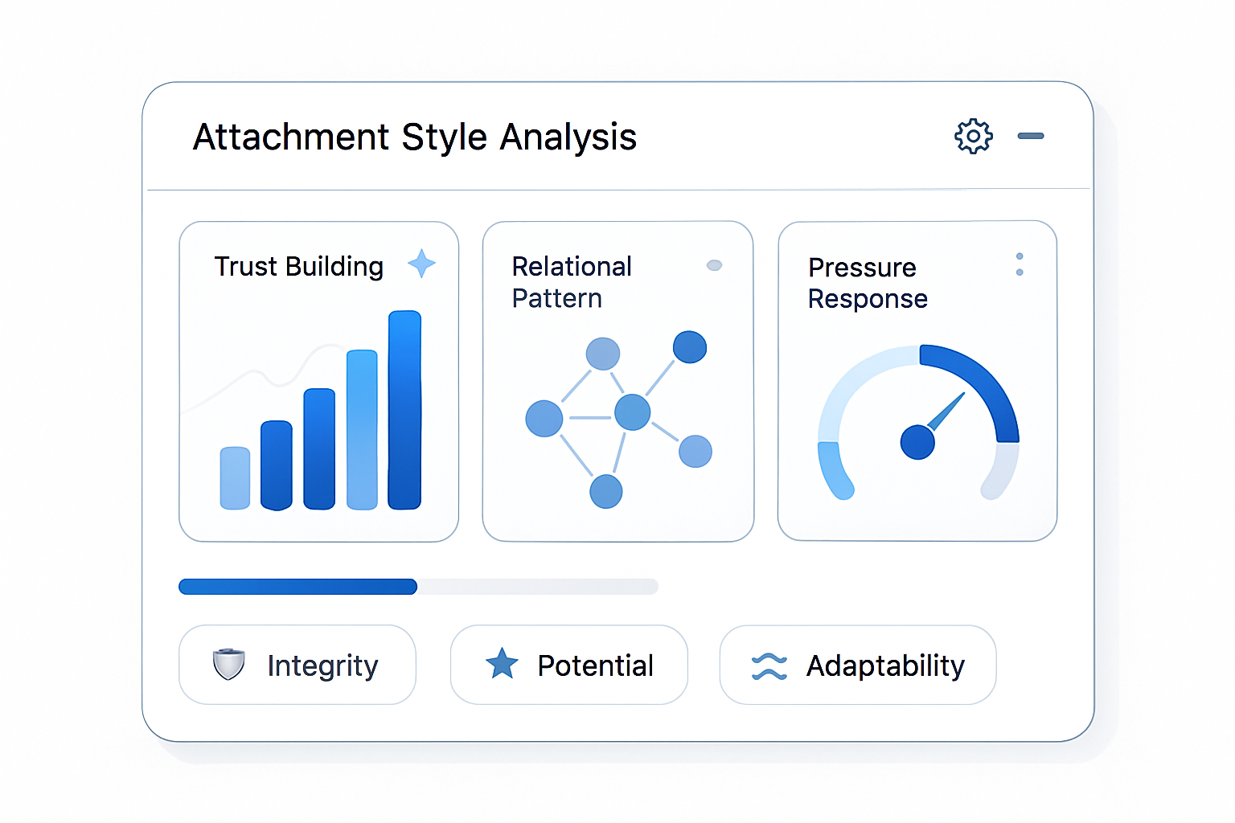
Task: Click the gauge needle hub in Pressure Response
Action: (917, 442)
